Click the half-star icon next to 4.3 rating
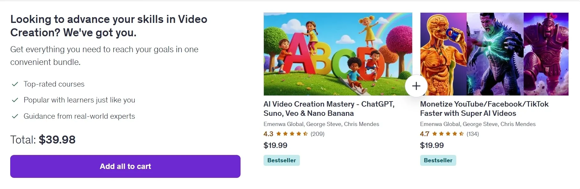 [305, 134]
